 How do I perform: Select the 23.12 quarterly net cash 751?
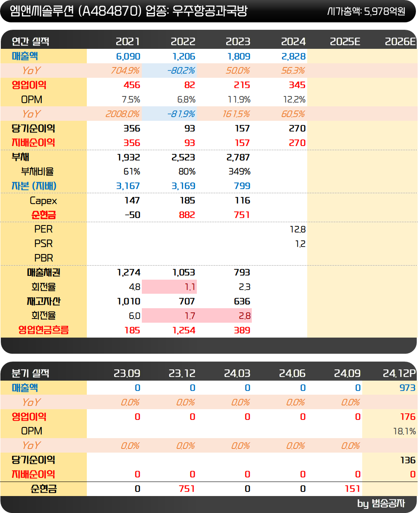click(x=187, y=489)
